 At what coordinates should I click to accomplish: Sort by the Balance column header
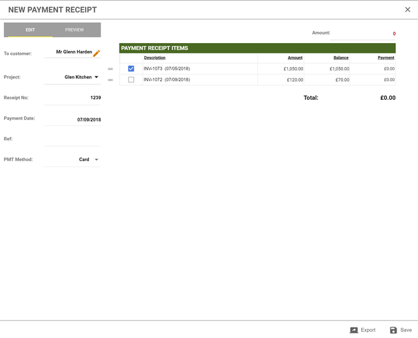coord(341,58)
